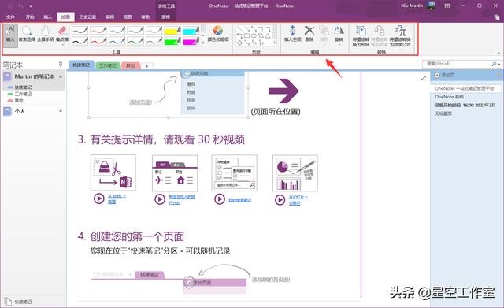Select the yellow highlighter
This screenshot has width=504, height=308.
tap(172, 31)
